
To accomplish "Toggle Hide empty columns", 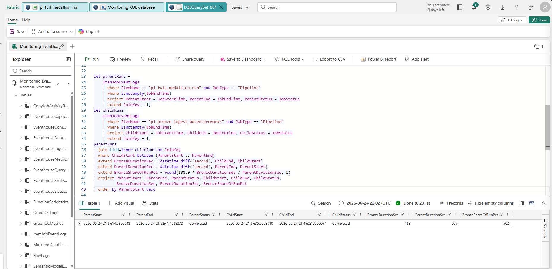I will coord(491,203).
